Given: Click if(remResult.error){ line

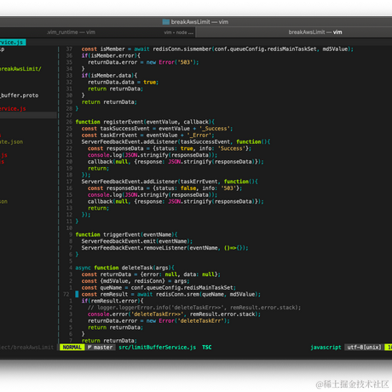Looking at the screenshot, I should coord(112,301).
